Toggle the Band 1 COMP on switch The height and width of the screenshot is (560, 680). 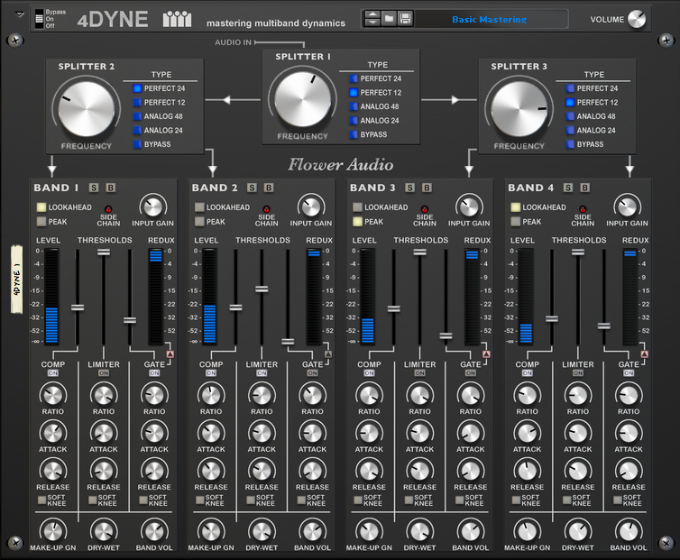pos(52,372)
